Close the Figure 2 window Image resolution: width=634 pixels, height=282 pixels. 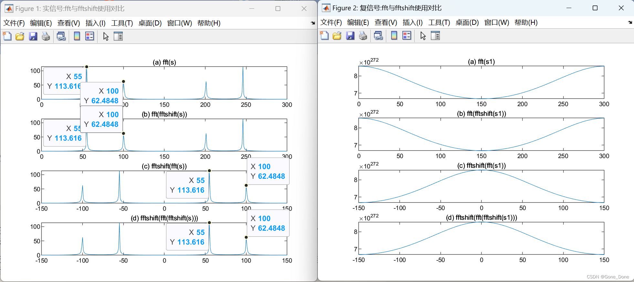pos(621,8)
